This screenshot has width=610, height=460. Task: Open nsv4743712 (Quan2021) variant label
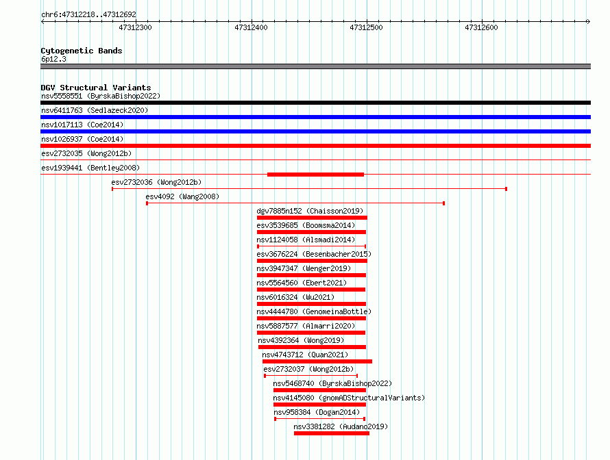tap(305, 355)
